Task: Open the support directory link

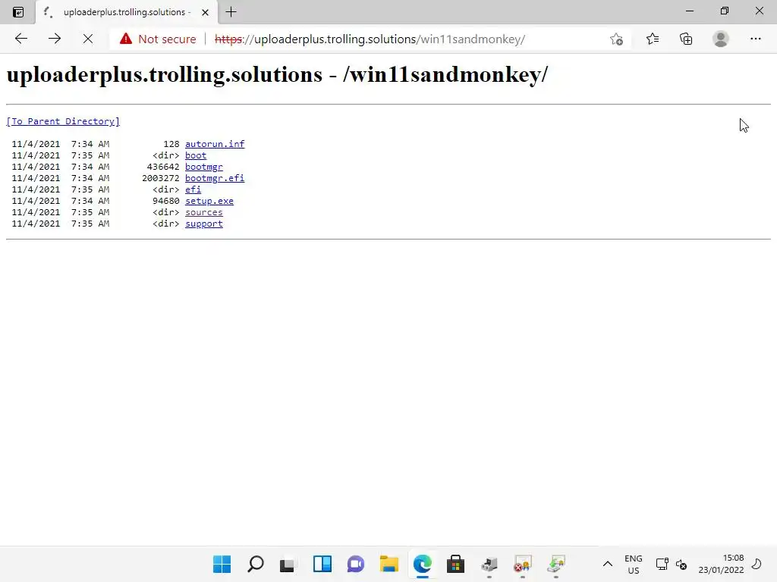Action: (203, 224)
